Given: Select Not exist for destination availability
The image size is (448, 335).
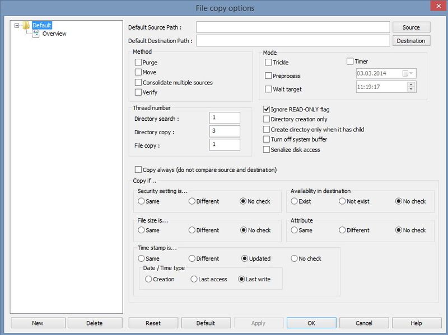Looking at the screenshot, I should 342,201.
